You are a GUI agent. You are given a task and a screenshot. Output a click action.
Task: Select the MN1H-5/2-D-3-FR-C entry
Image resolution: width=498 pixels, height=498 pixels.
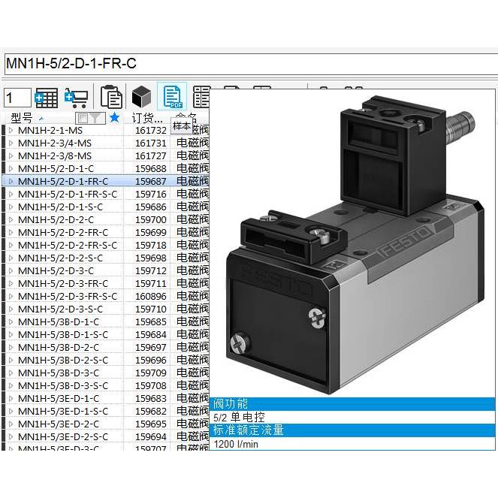pos(63,283)
